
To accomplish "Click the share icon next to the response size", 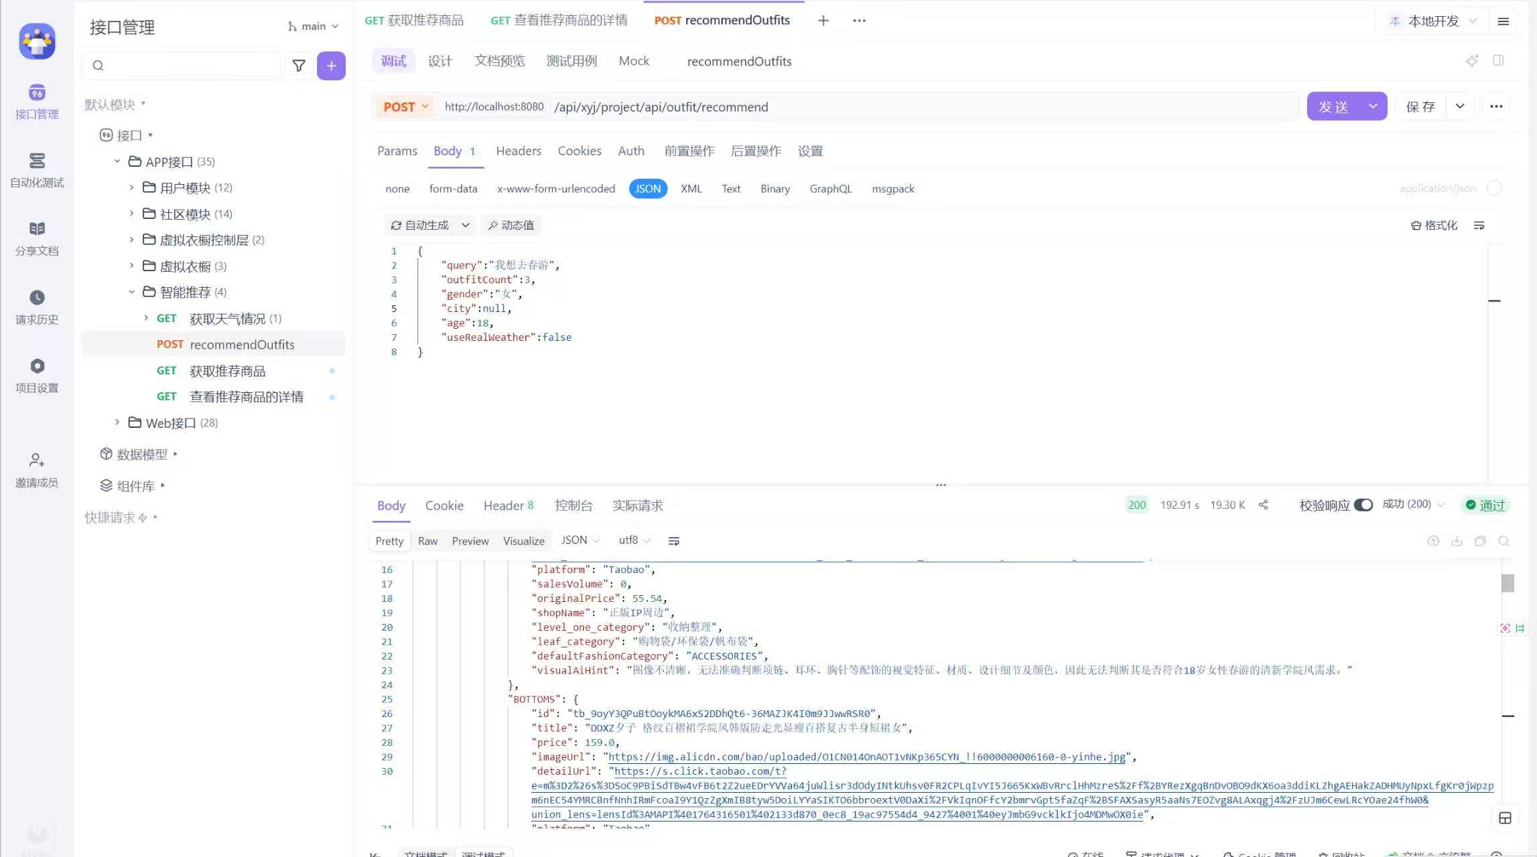I will (1263, 505).
